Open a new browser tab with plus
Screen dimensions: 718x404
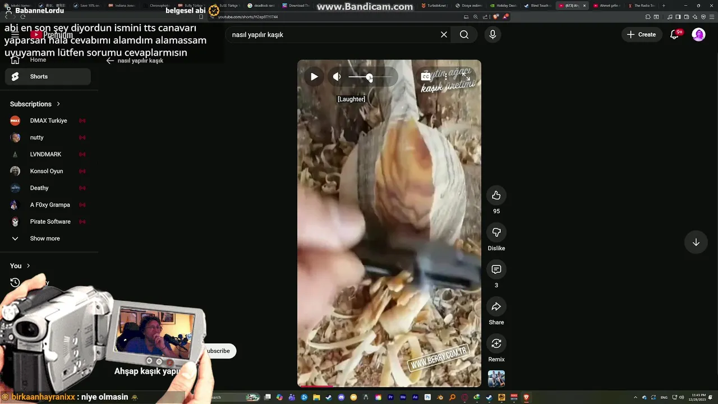click(x=664, y=6)
